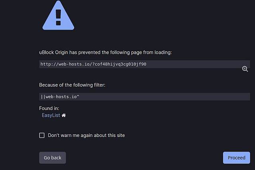Image resolution: width=255 pixels, height=170 pixels.
Task: Click the "uBlock Origin has prevented" message text
Action: [x=105, y=52]
